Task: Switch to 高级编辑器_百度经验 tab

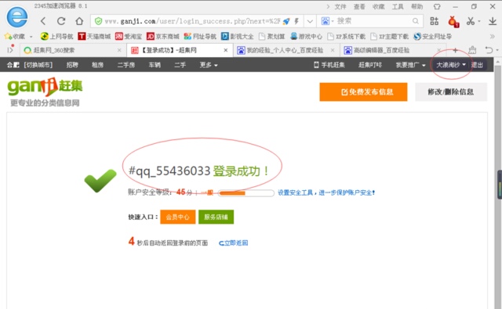Action: [393, 50]
